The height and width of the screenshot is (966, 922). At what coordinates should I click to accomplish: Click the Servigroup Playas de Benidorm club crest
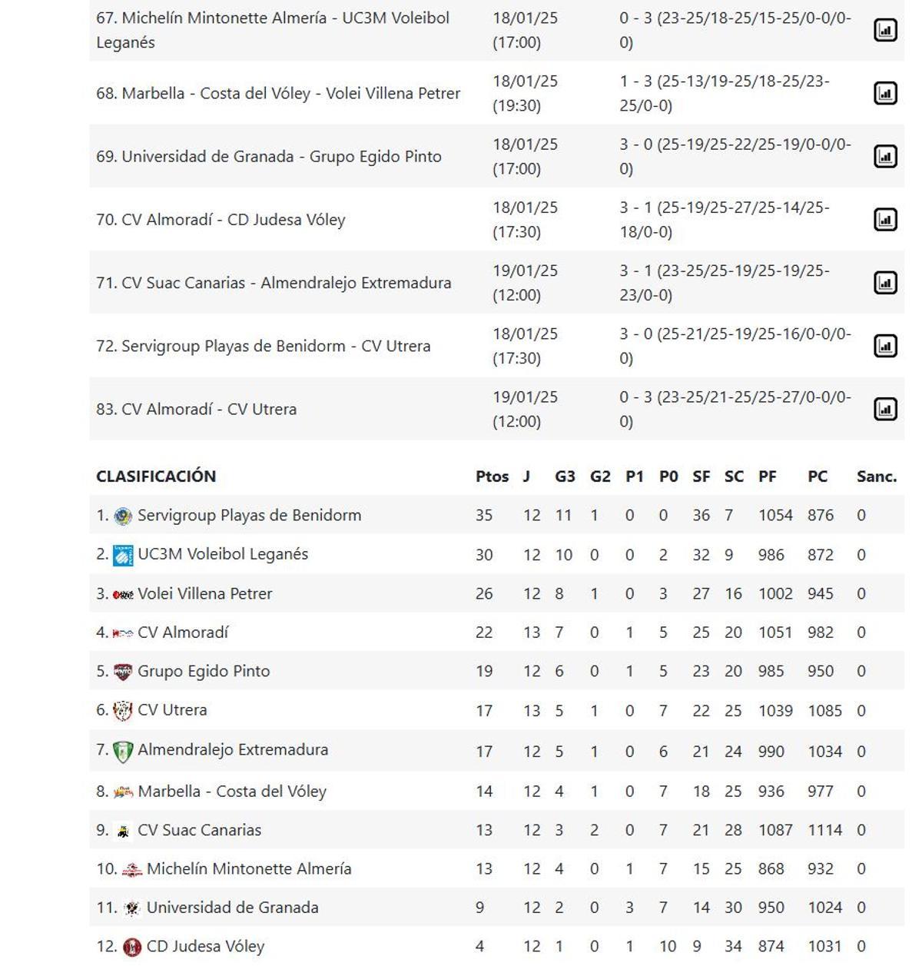[x=122, y=515]
